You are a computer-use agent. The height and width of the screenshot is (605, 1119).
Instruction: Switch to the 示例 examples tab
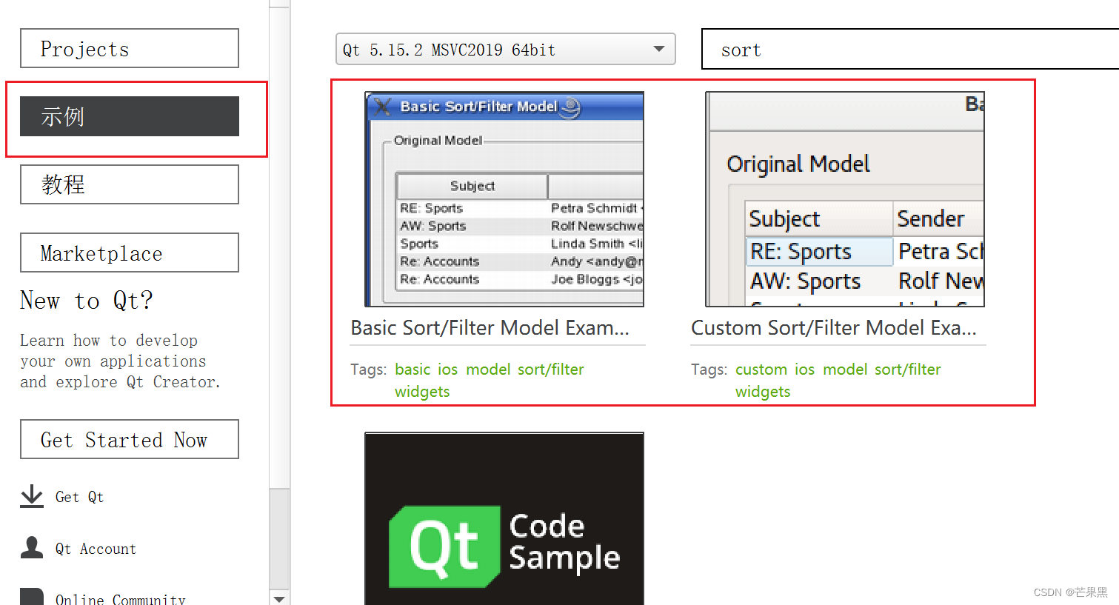click(129, 116)
